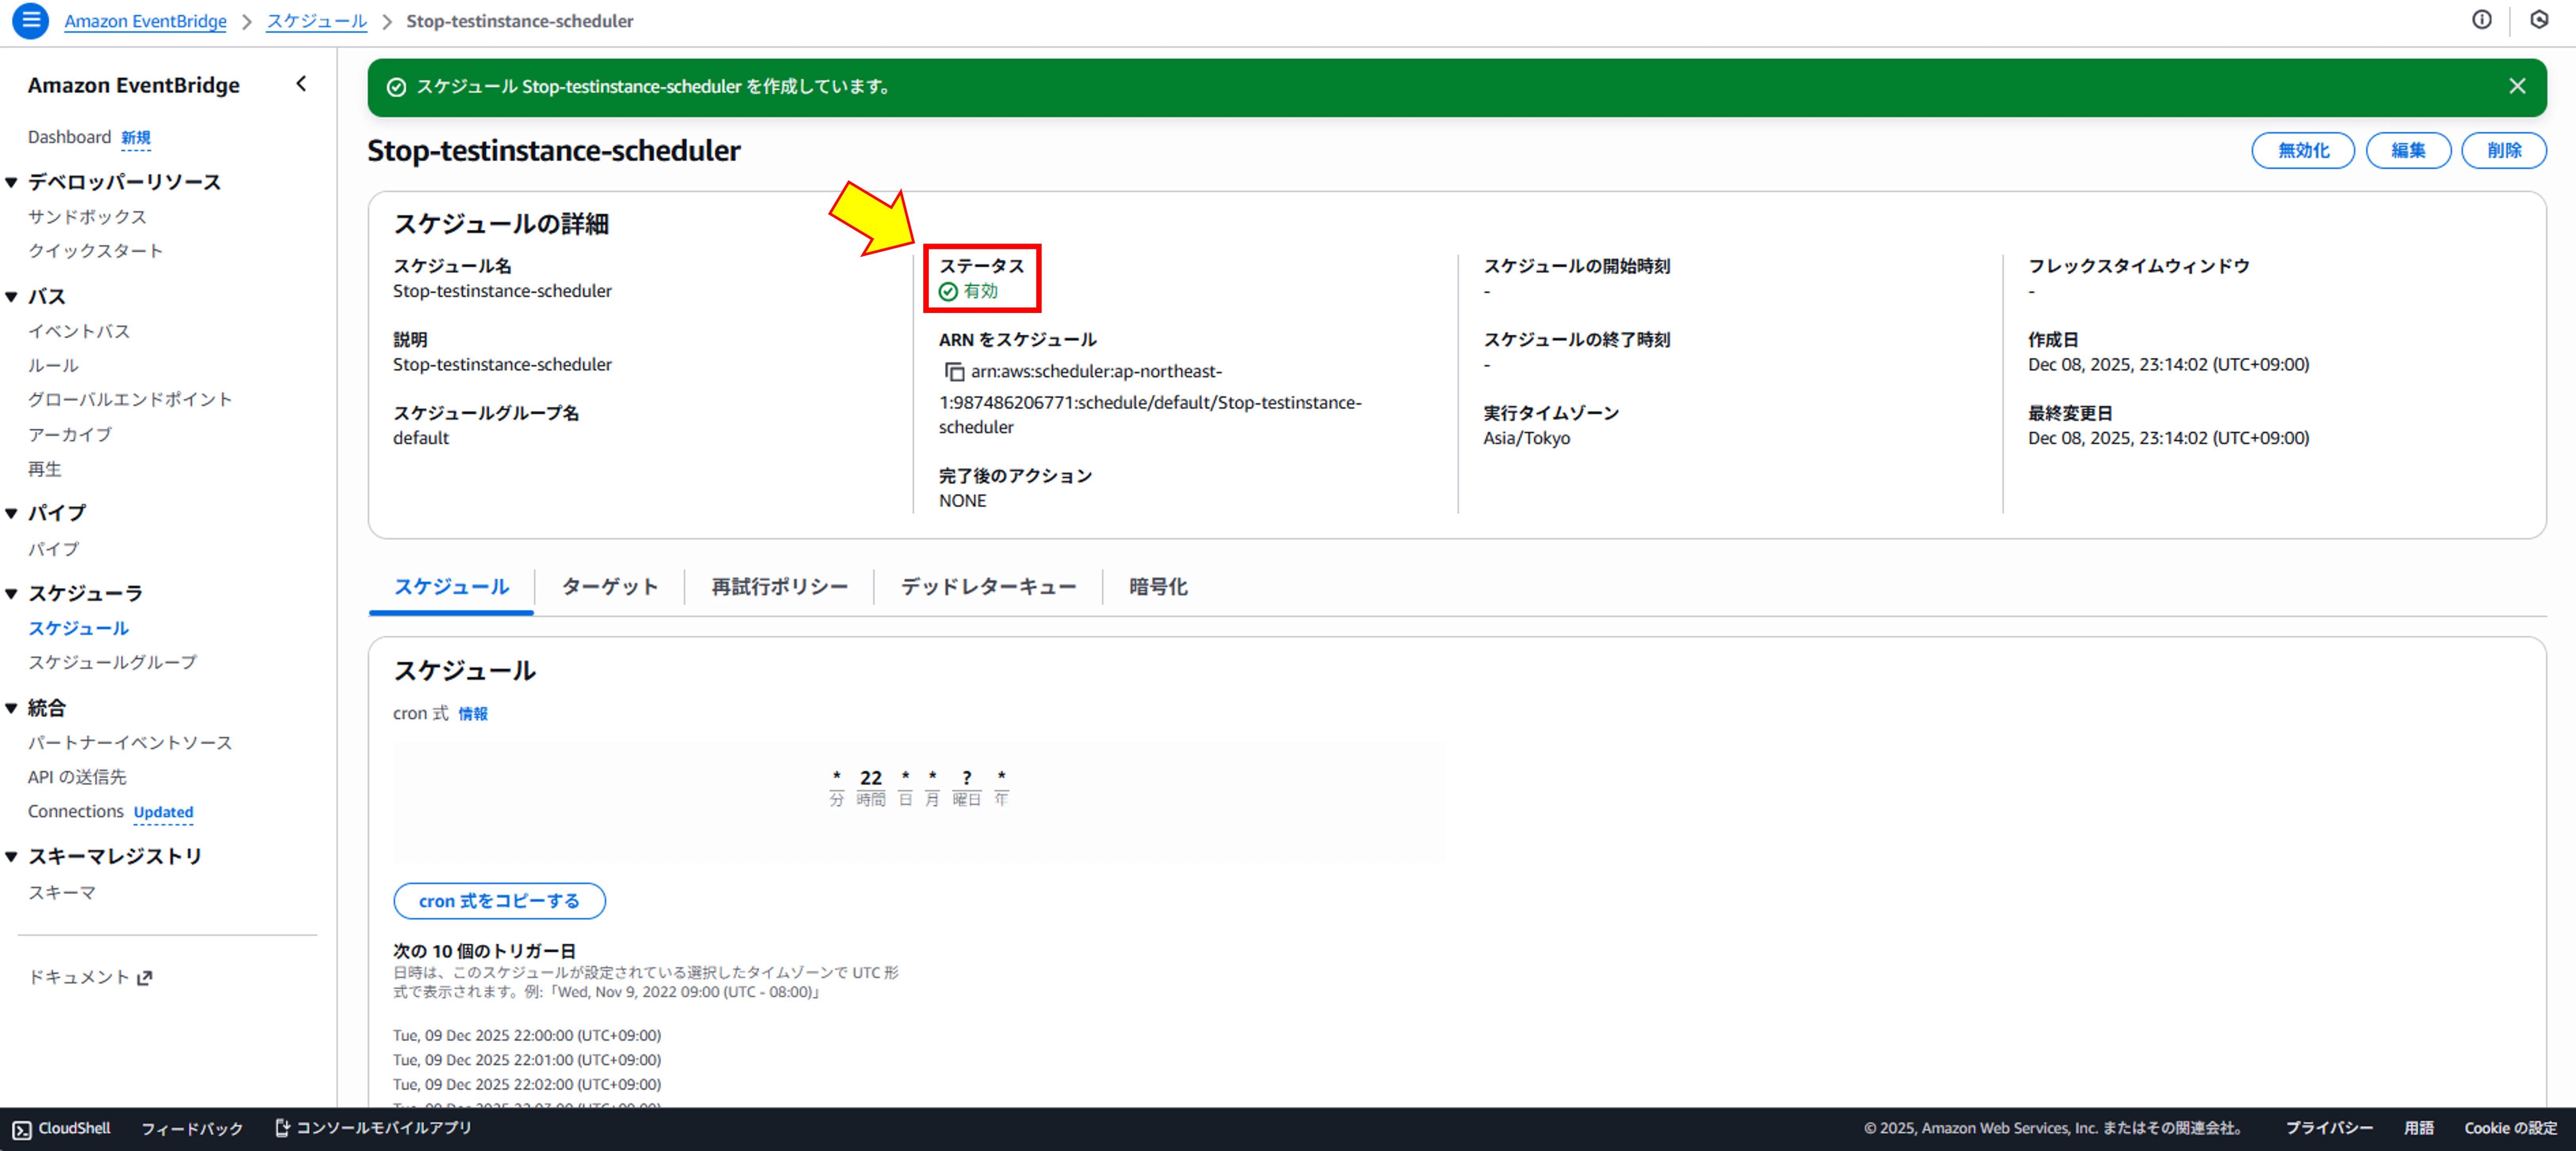
Task: Dismiss the green success banner
Action: point(2517,87)
